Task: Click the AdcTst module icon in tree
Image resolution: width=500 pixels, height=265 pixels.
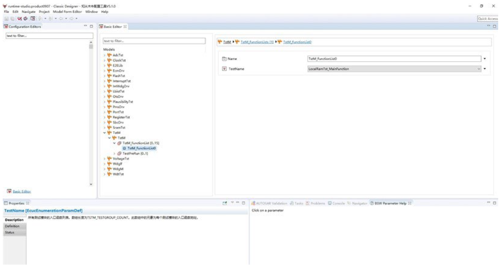Action: 109,55
